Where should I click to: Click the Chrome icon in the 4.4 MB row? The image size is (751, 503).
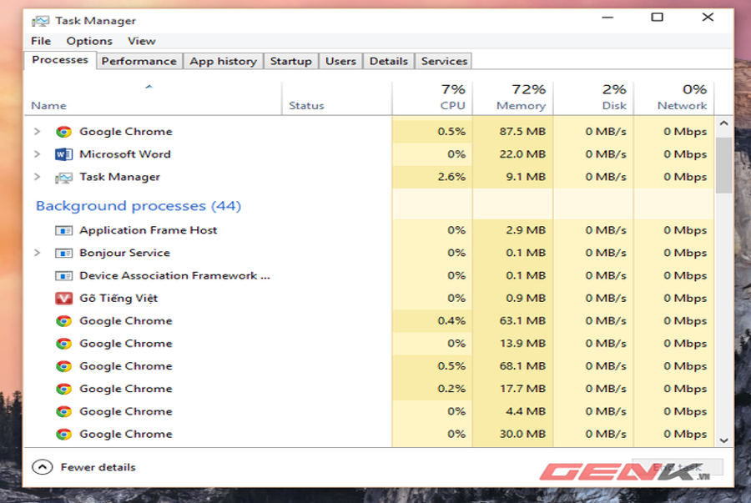pos(63,411)
